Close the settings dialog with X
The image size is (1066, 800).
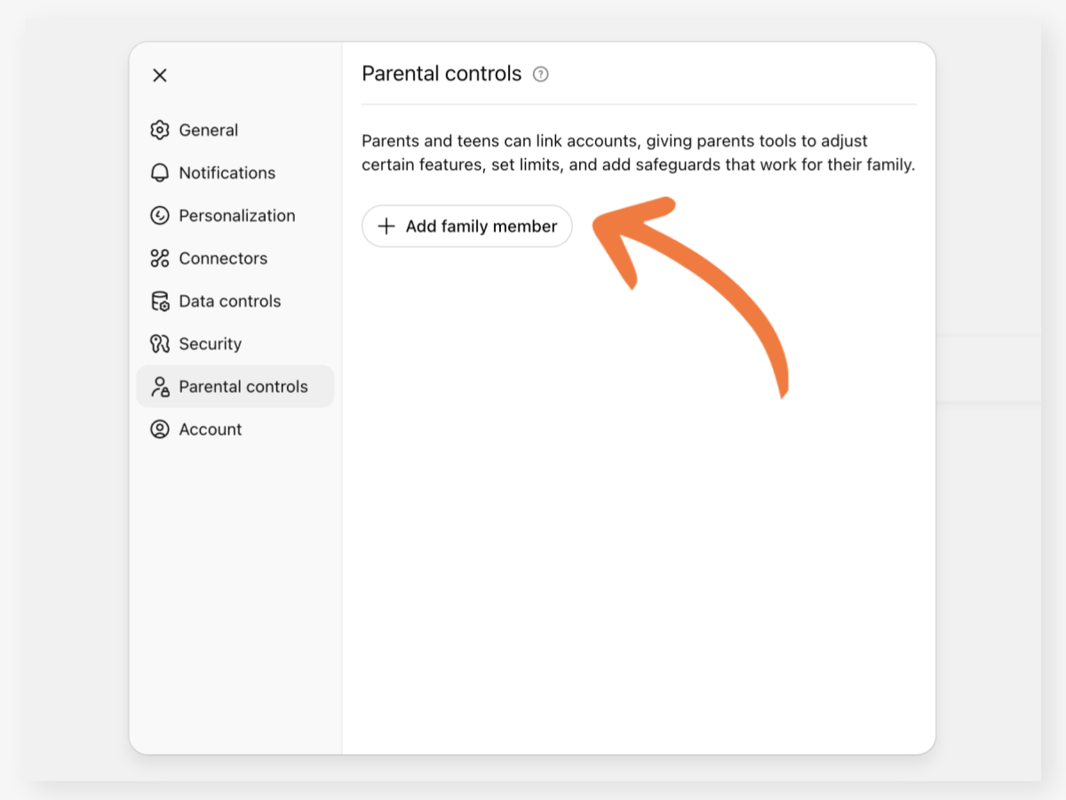160,76
